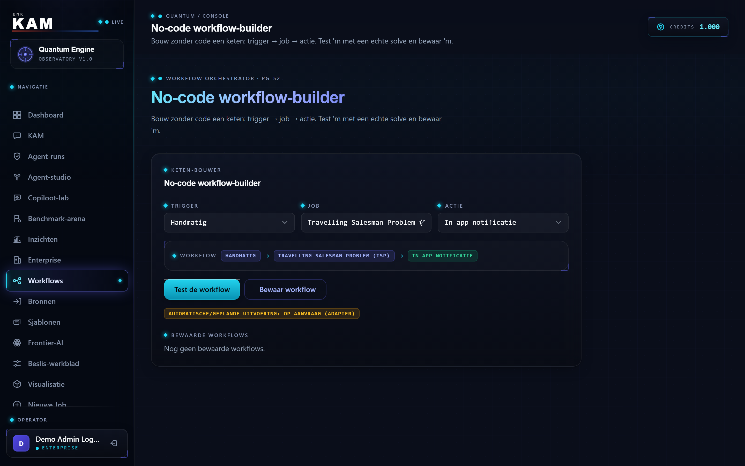This screenshot has height=466, width=745.
Task: Select Benchmark-arena in the sidebar
Action: (x=67, y=219)
